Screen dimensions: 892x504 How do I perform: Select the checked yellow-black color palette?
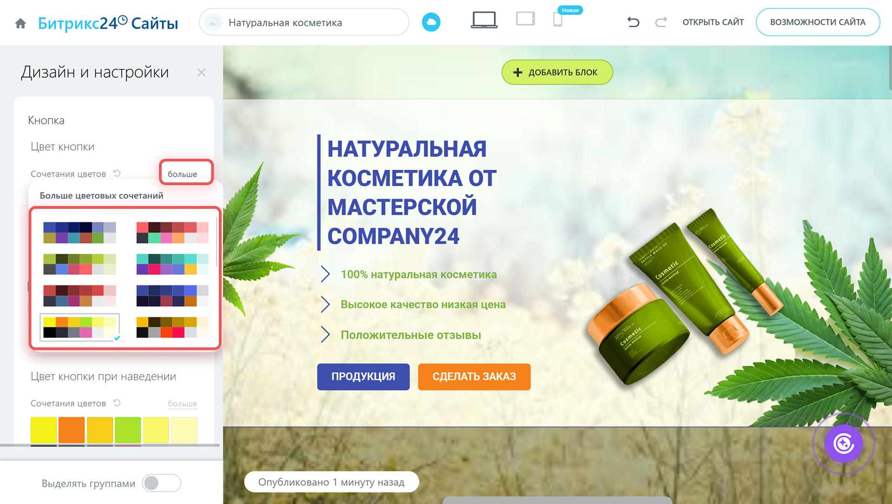79,327
